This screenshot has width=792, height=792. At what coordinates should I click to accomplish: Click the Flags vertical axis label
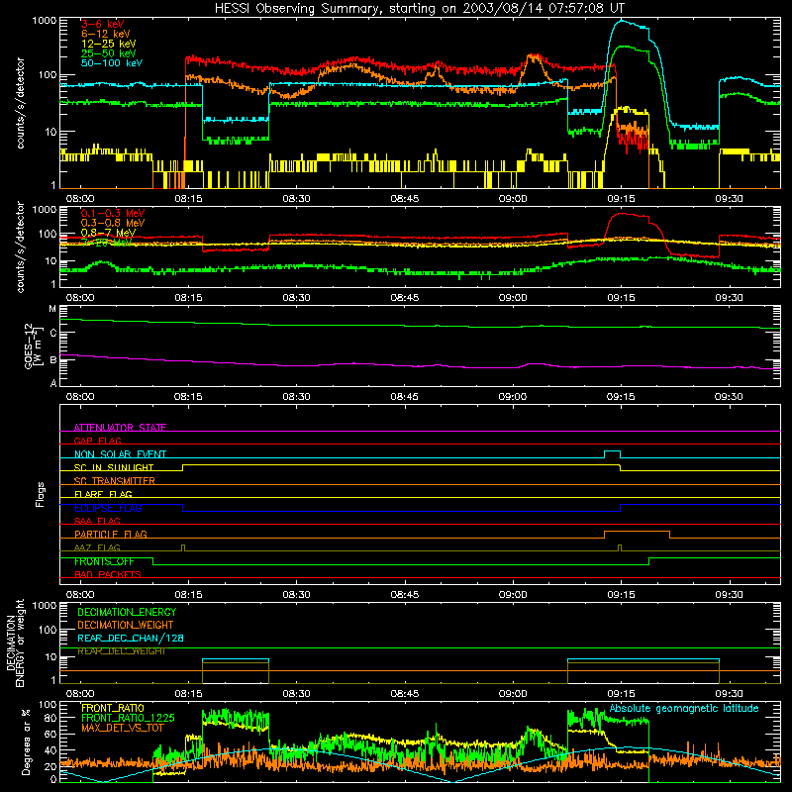(41, 494)
